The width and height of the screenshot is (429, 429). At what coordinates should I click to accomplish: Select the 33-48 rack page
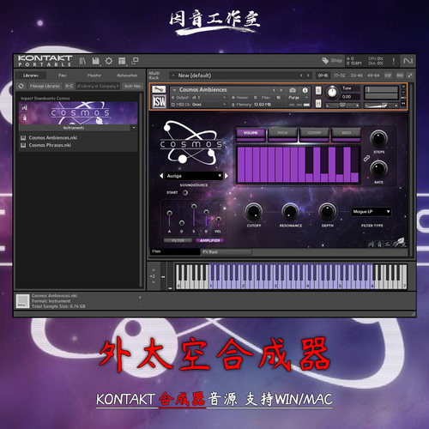click(x=356, y=76)
